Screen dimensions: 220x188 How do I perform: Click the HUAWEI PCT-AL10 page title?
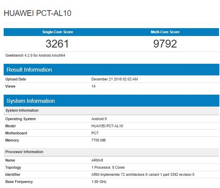click(x=38, y=13)
